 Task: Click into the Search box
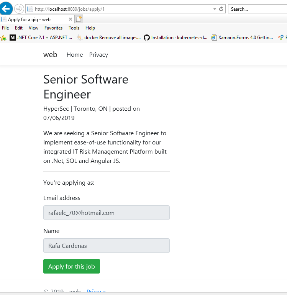point(257,9)
